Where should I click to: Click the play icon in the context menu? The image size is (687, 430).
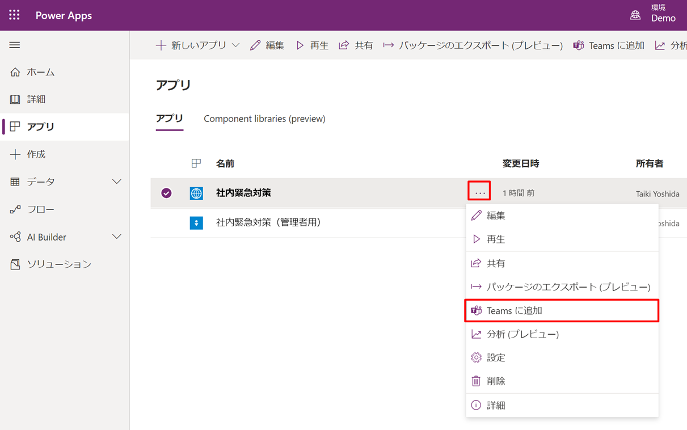[x=477, y=239]
